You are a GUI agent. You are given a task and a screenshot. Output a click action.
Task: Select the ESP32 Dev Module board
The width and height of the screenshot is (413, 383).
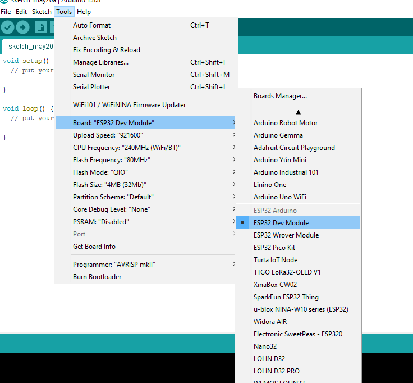(298, 223)
